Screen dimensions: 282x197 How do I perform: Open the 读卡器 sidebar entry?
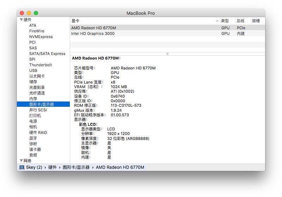pos(35,149)
